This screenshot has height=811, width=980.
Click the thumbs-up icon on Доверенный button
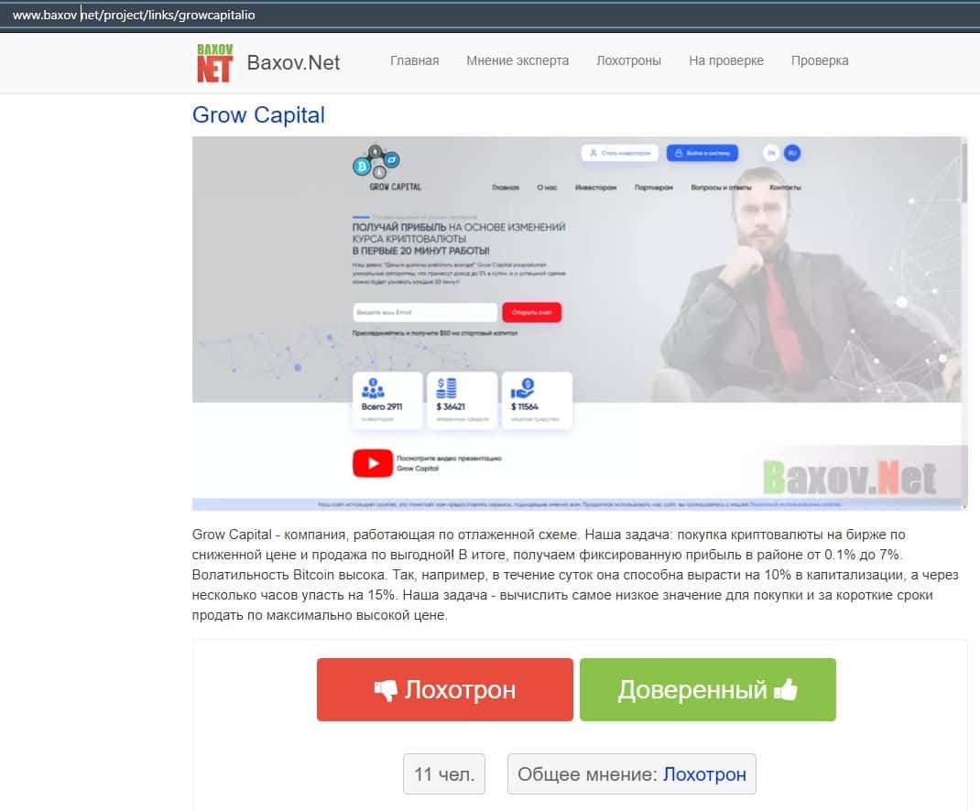click(786, 689)
